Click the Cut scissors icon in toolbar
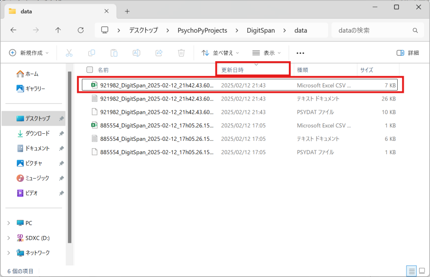 tap(69, 53)
